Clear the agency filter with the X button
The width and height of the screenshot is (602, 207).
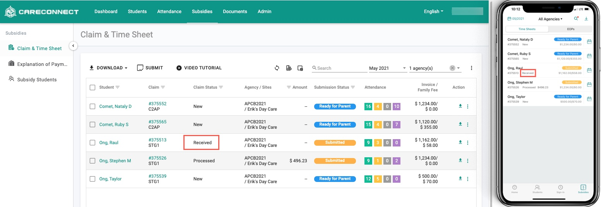[x=452, y=68]
